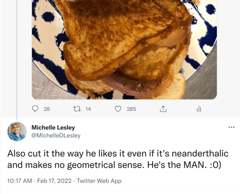This screenshot has height=194, width=240.
Task: Open the Twitter Web App source link
Action: 98,181
